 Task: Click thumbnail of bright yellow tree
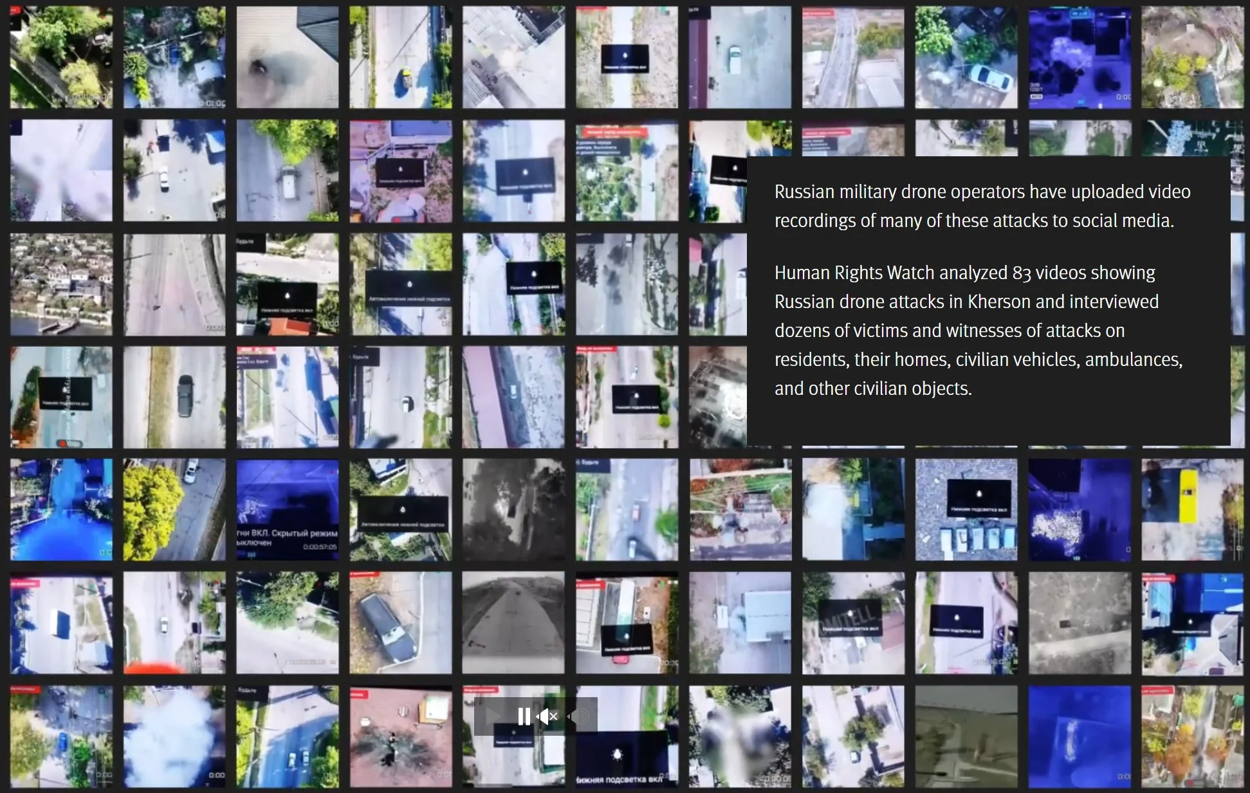[x=174, y=509]
